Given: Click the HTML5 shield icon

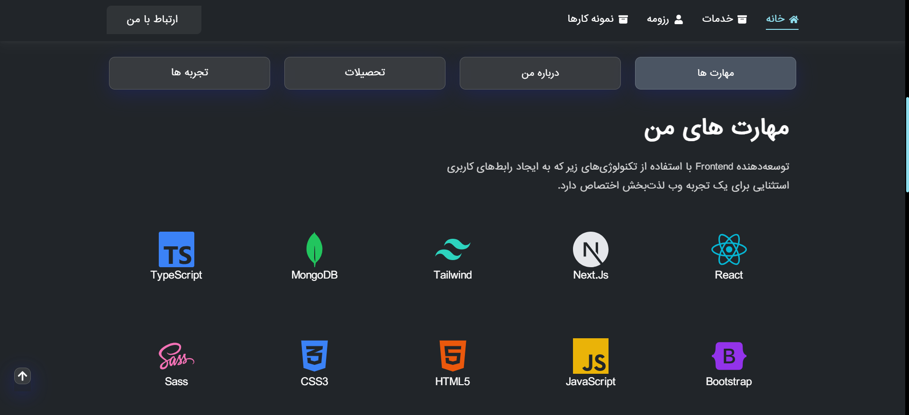Looking at the screenshot, I should click(453, 356).
